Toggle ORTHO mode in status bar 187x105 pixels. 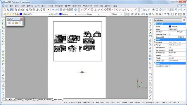(x=118, y=102)
